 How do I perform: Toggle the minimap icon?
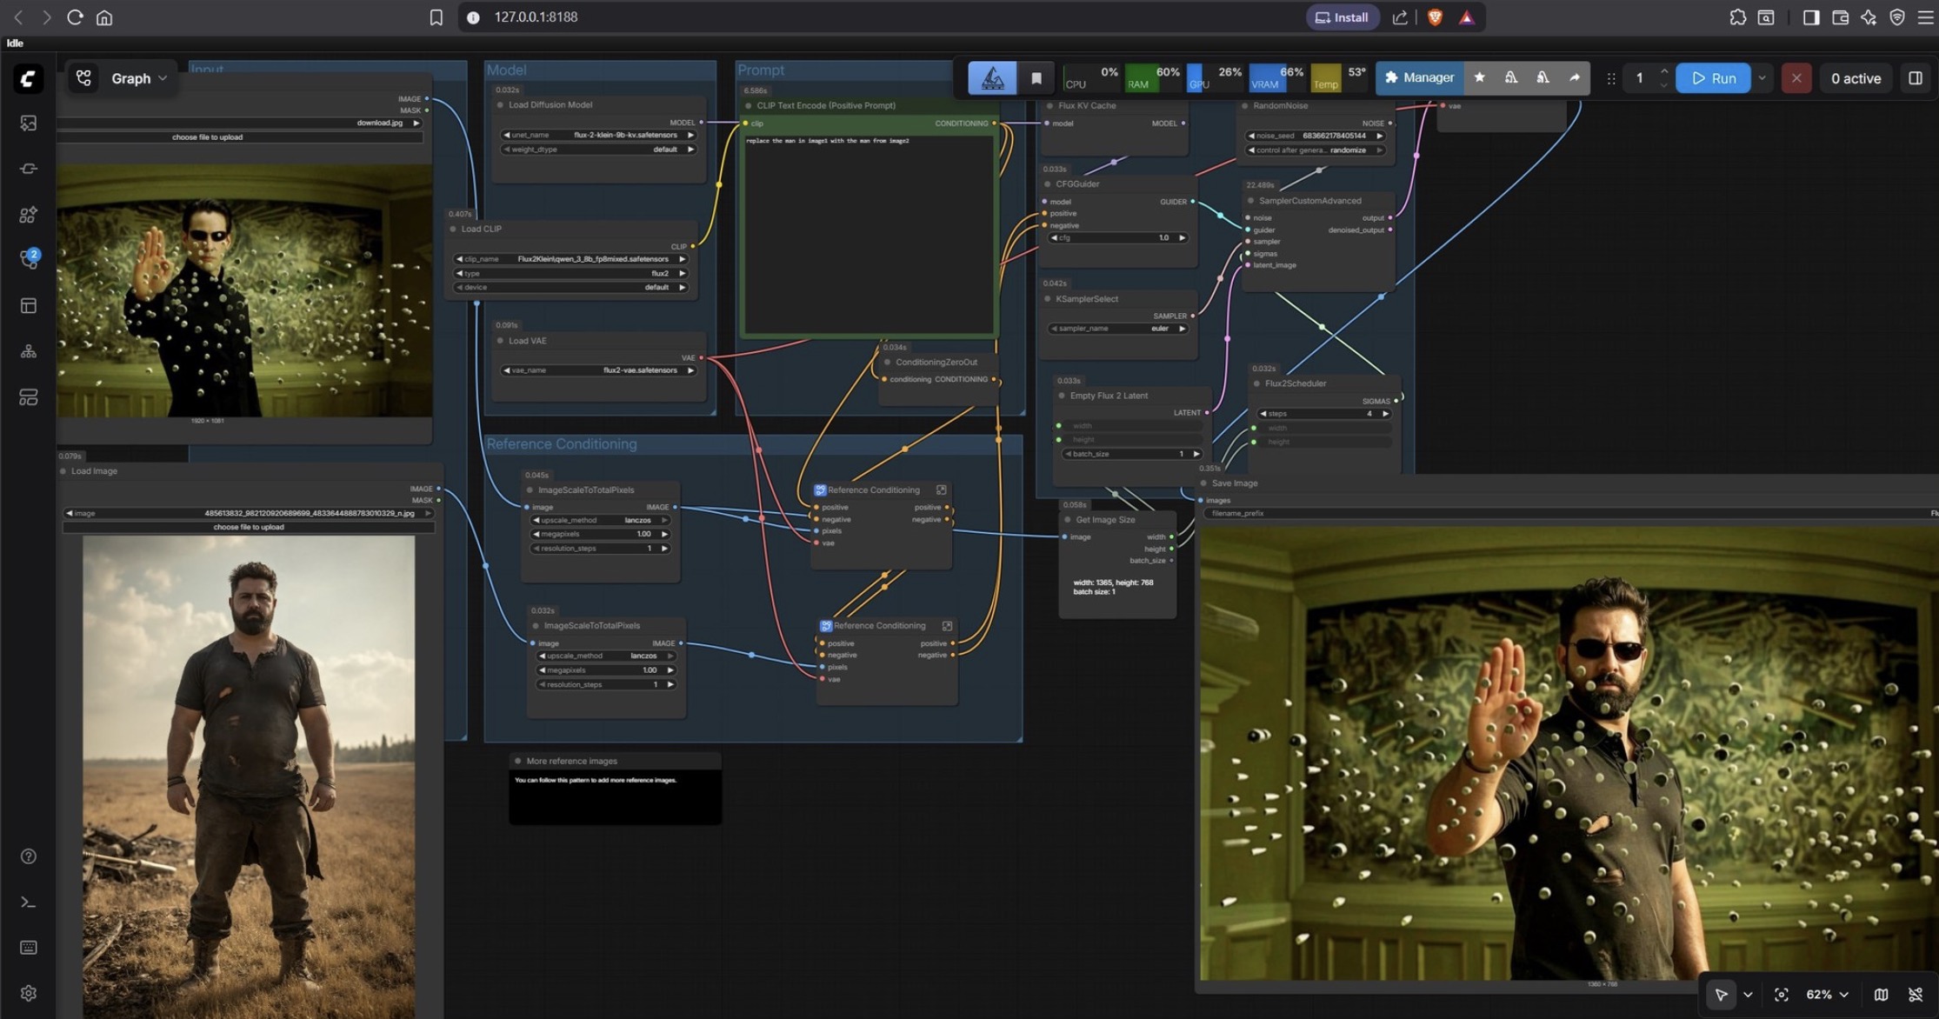pos(1881,995)
